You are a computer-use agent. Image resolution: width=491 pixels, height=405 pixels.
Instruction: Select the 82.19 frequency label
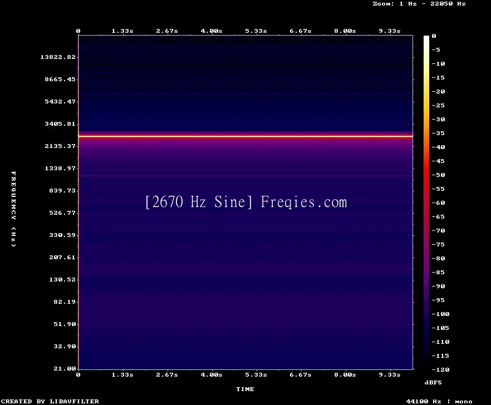click(x=65, y=302)
